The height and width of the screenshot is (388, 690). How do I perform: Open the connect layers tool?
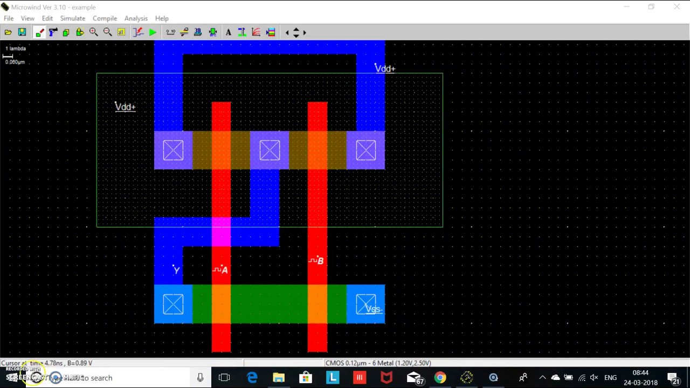(x=242, y=32)
